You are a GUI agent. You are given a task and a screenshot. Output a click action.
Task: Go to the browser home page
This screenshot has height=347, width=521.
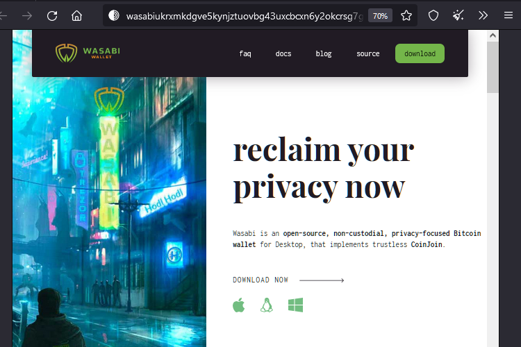coord(76,15)
